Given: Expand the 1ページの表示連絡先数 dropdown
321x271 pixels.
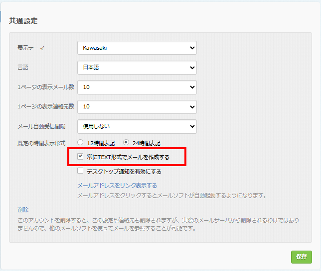Looking at the screenshot, I should 137,106.
